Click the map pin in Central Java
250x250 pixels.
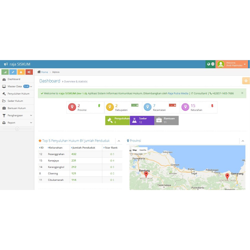coord(227,176)
